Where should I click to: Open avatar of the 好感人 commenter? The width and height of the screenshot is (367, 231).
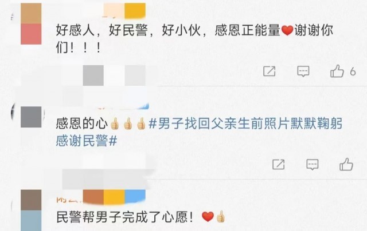click(x=31, y=24)
